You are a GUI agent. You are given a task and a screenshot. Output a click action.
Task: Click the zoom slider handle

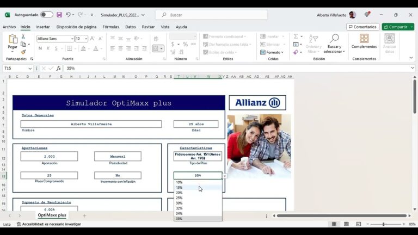click(x=383, y=224)
